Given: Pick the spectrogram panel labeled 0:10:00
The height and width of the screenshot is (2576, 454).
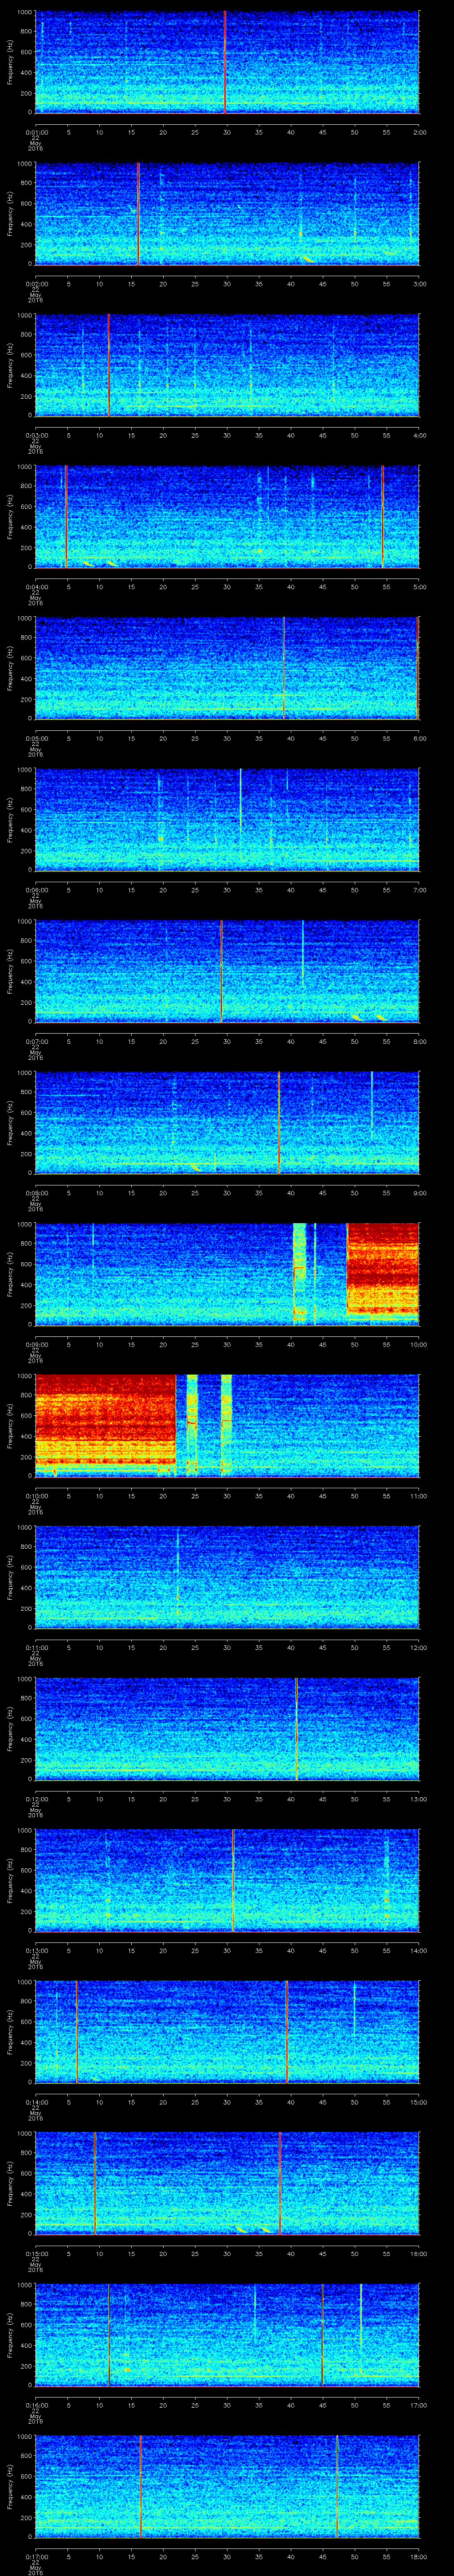Looking at the screenshot, I should pos(227,1426).
